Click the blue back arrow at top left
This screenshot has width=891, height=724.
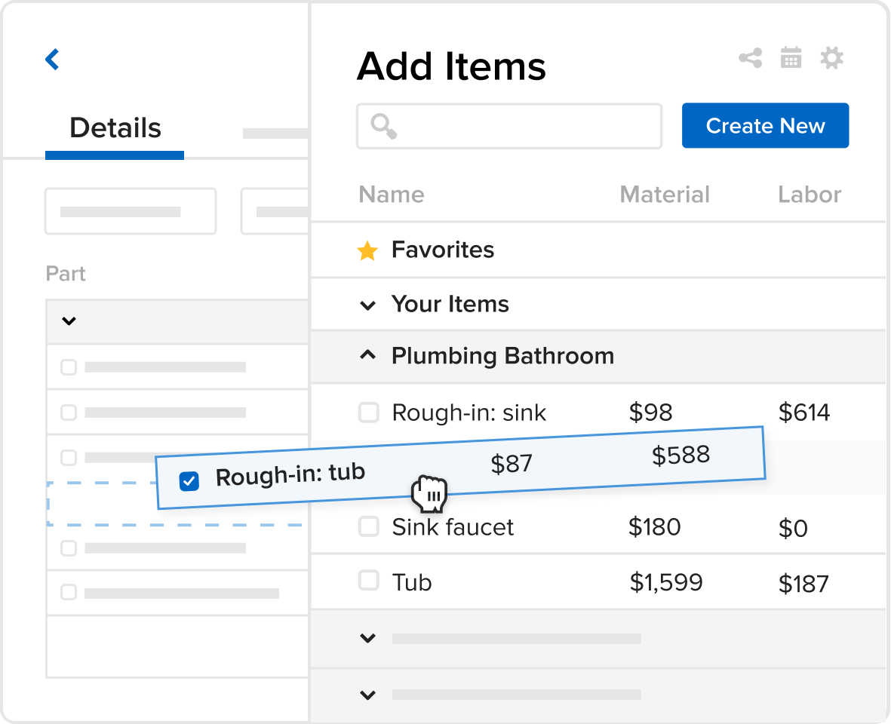(x=51, y=59)
